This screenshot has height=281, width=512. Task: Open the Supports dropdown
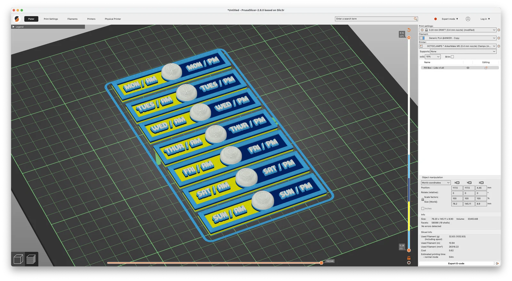pos(463,51)
